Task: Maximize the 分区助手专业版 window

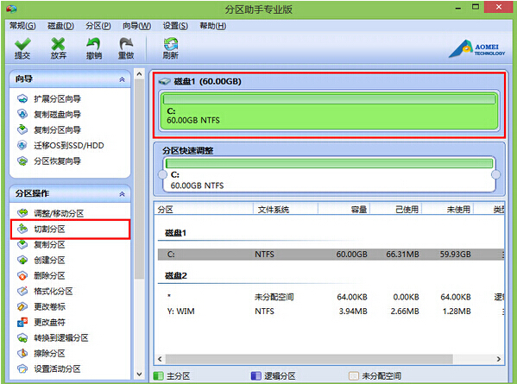Action: click(x=476, y=7)
